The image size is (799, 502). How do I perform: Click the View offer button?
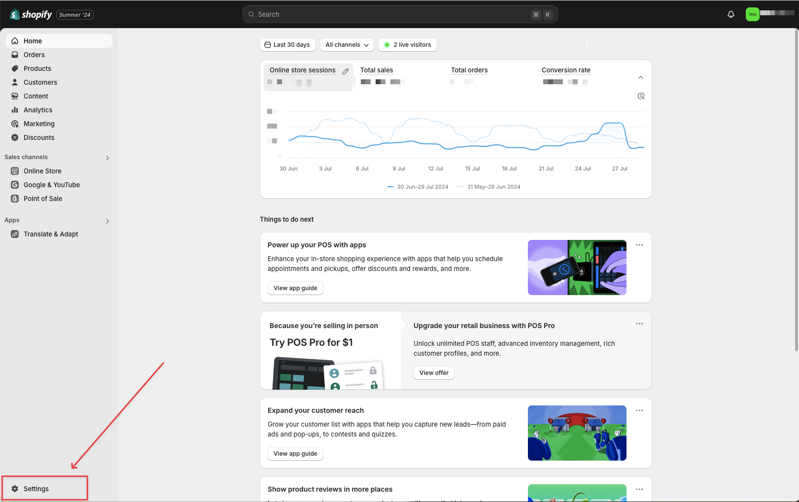434,373
